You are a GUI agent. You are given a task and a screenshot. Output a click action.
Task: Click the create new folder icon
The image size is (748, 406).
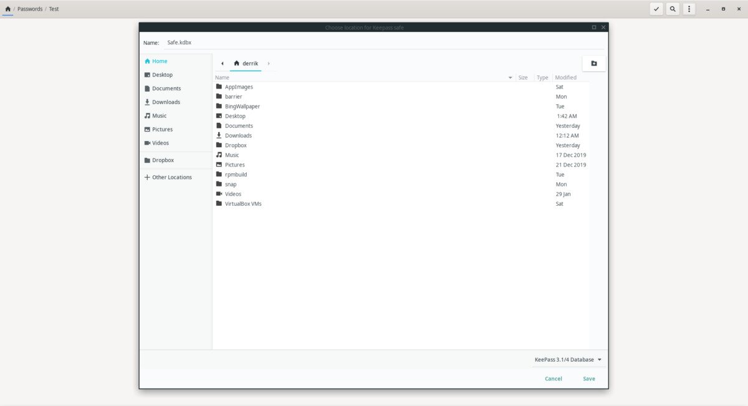[x=593, y=64]
